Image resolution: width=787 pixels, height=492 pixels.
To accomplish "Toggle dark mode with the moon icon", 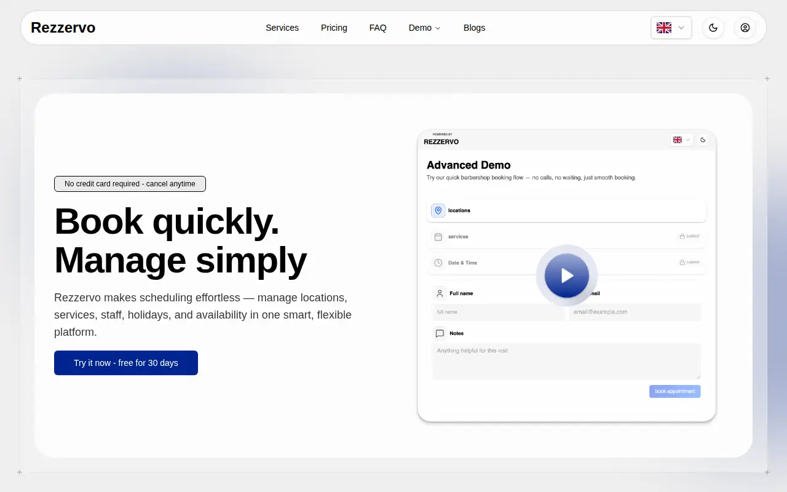I will click(713, 28).
